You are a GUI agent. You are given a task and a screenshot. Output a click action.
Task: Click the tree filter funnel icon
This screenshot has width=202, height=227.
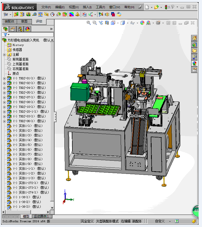pyautogui.click(x=6, y=35)
